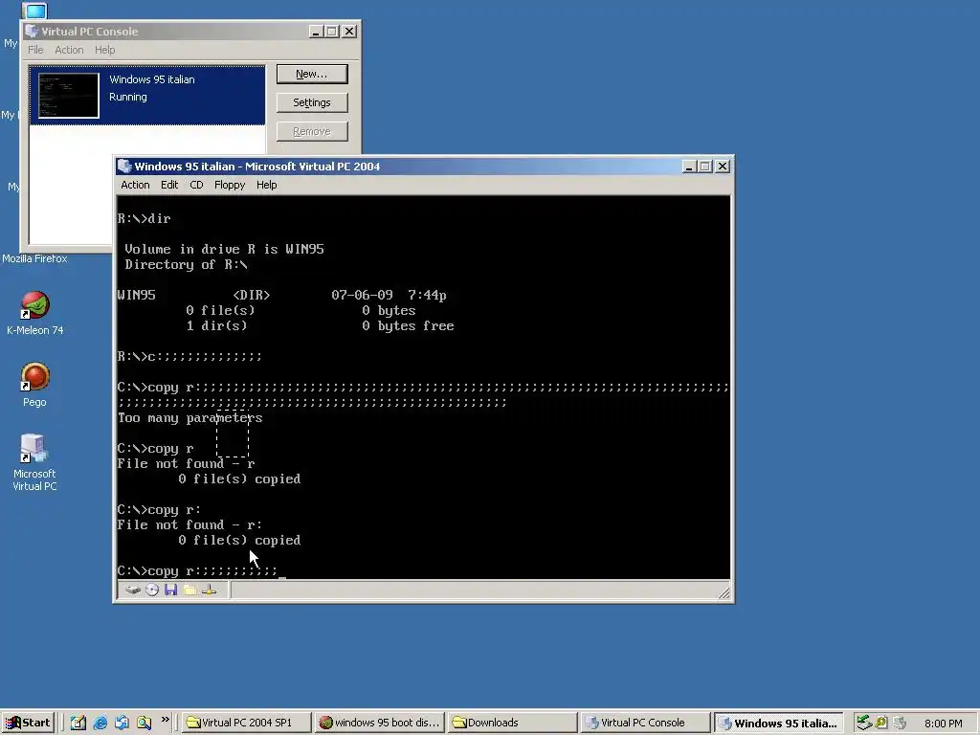Click the Running status text in console list
The height and width of the screenshot is (735, 980).
pyautogui.click(x=128, y=97)
